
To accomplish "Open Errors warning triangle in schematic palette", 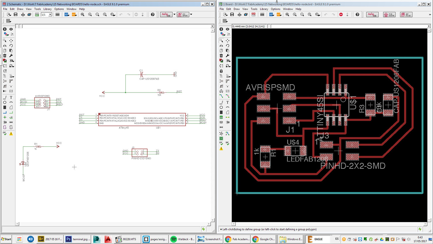I will coord(11,134).
